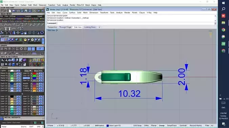Screen dimensions: 229x128
Task: Open the Dimension menu in Rhino window
Action: point(94,13)
